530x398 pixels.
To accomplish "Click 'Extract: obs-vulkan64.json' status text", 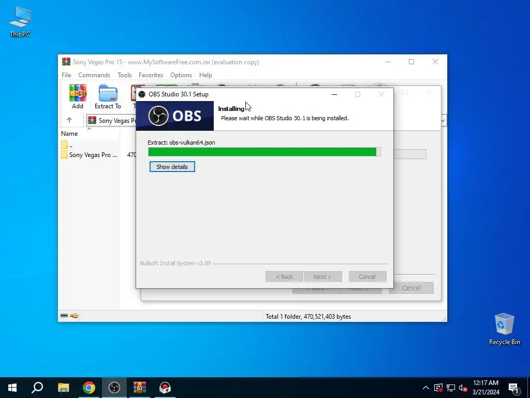I will 181,143.
